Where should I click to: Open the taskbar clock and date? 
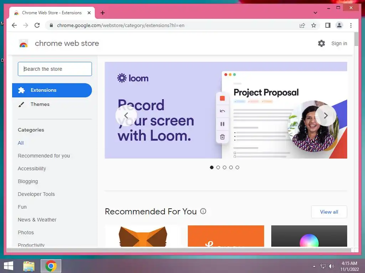pos(349,266)
